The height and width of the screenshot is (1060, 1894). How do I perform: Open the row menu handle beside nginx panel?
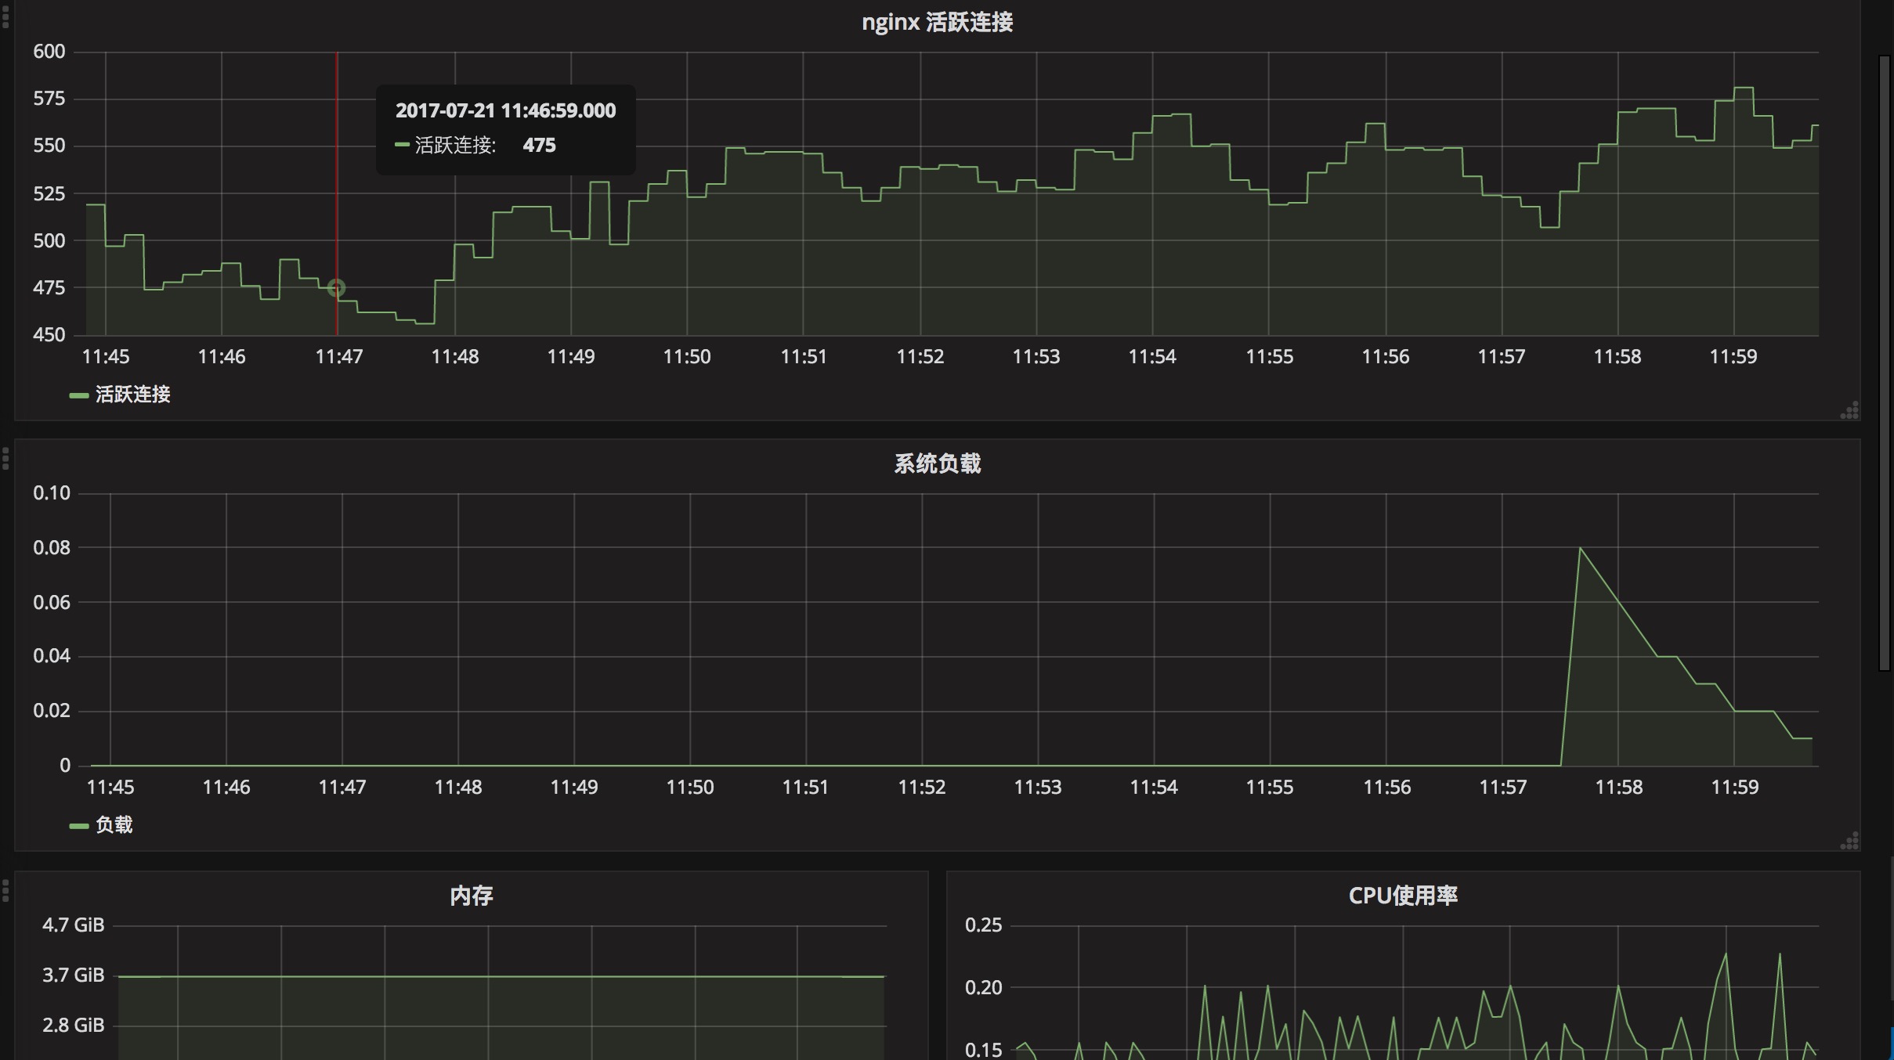pyautogui.click(x=5, y=16)
